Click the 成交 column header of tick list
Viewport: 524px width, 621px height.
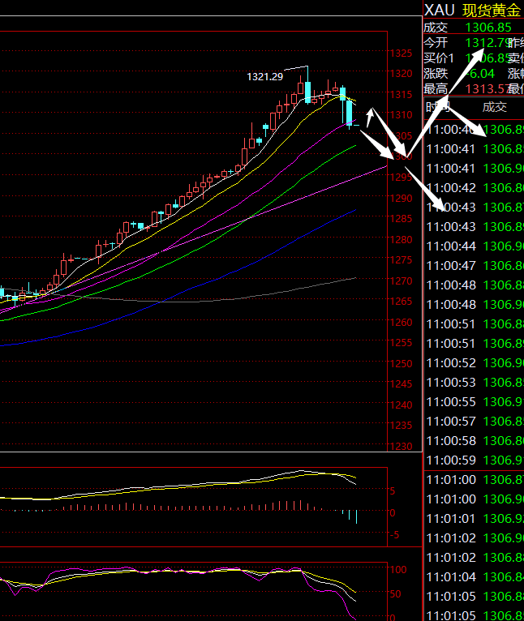pos(494,107)
